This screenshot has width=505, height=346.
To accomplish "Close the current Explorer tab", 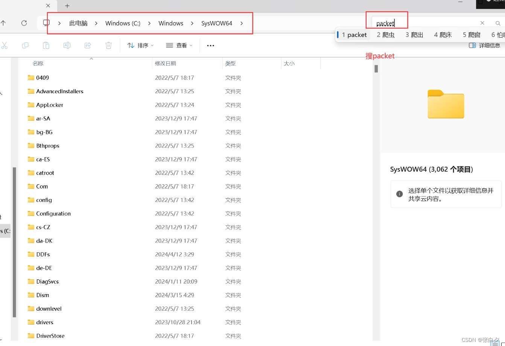I will (48, 6).
